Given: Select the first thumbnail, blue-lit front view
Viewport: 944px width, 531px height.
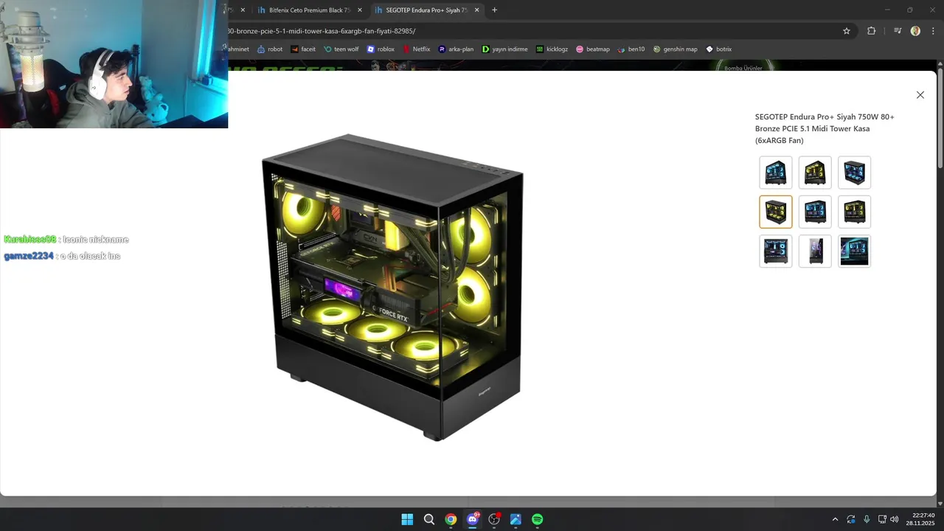Looking at the screenshot, I should pos(776,173).
